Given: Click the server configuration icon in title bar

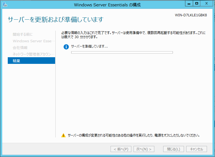Looking at the screenshot, I should coord(5,5).
